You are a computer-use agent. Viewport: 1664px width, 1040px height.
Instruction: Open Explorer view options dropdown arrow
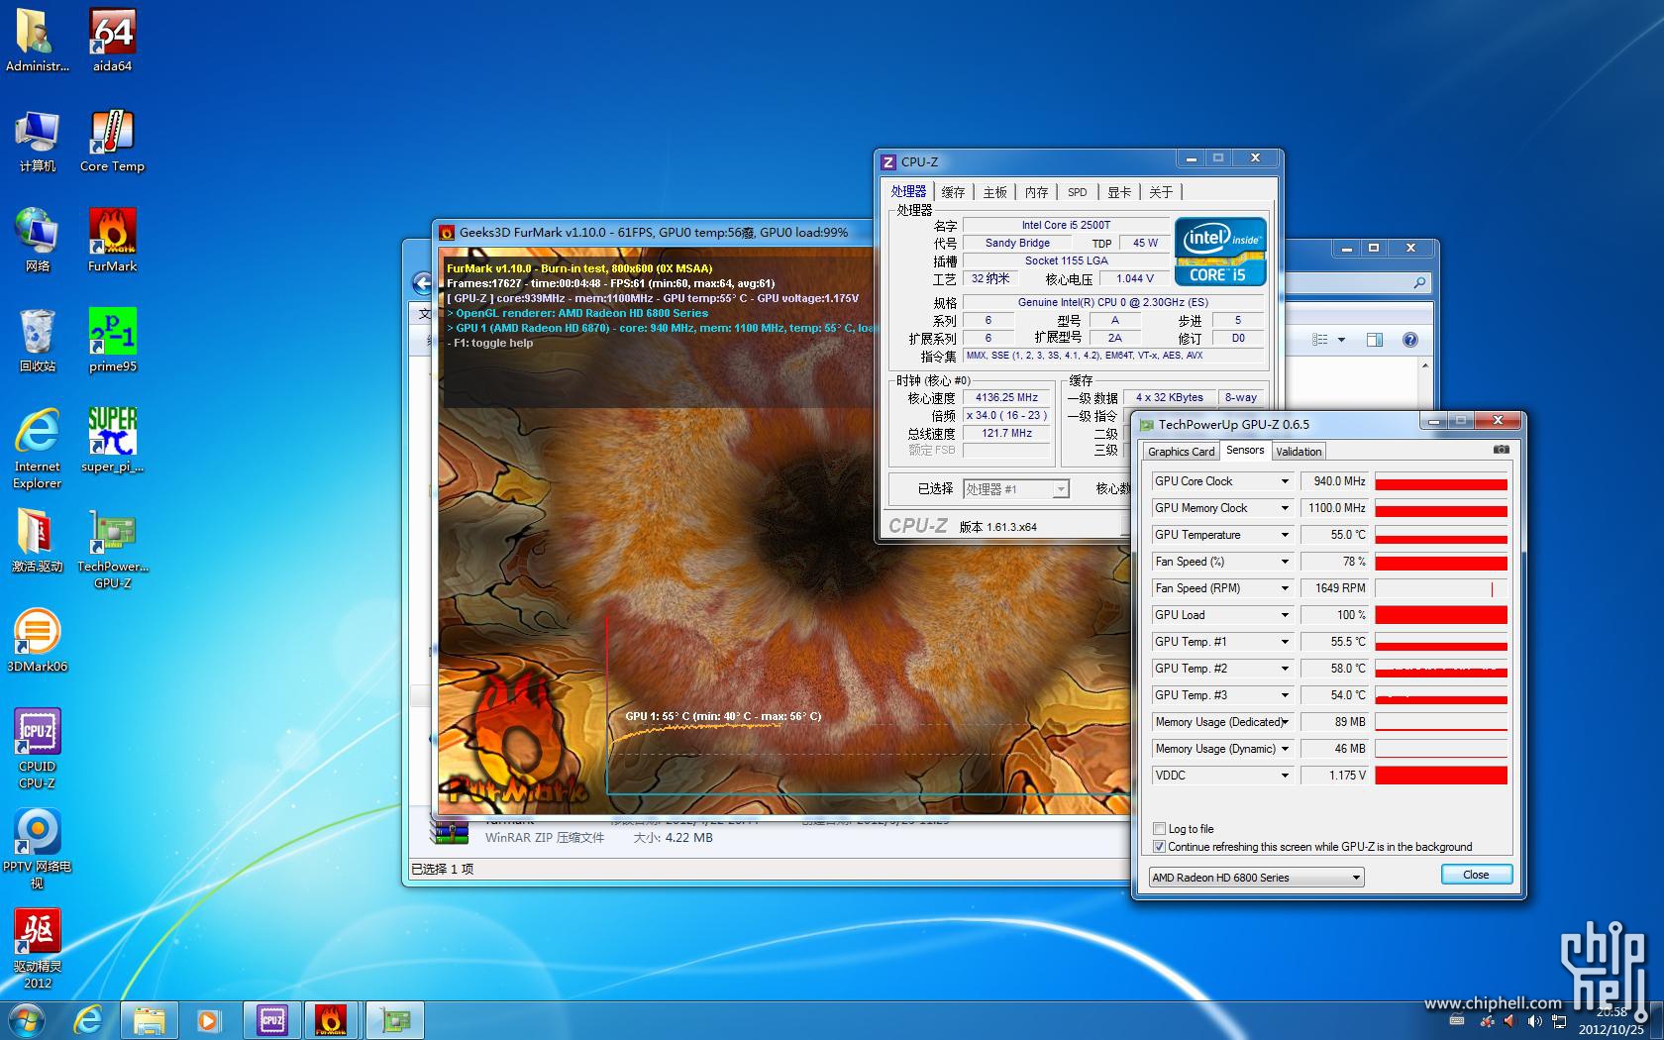pyautogui.click(x=1341, y=340)
